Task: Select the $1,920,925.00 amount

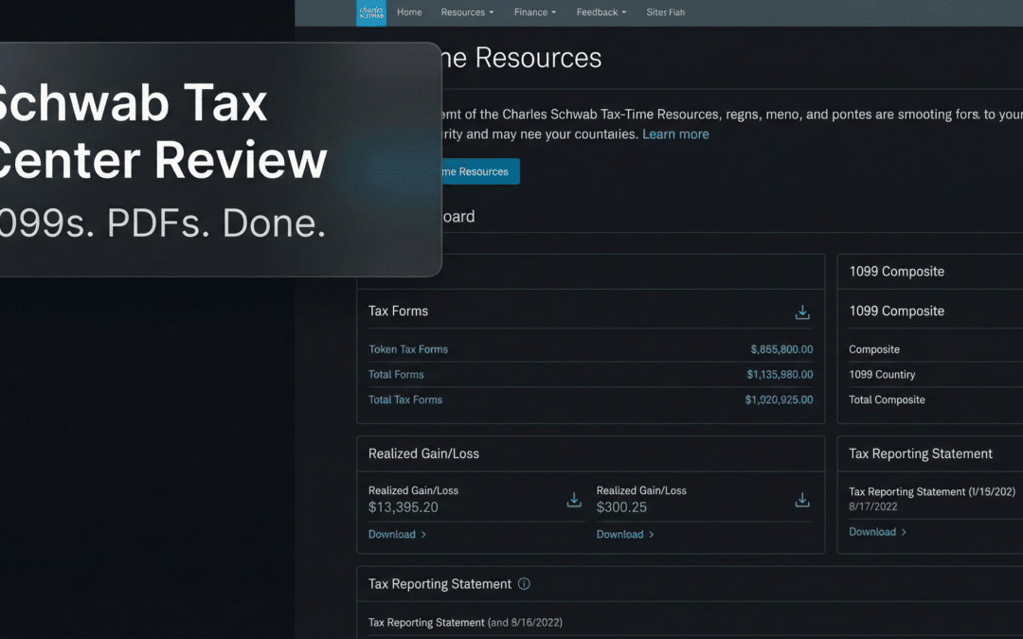Action: coord(779,399)
